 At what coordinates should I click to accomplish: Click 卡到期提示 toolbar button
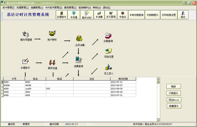pyautogui.click(x=152, y=15)
